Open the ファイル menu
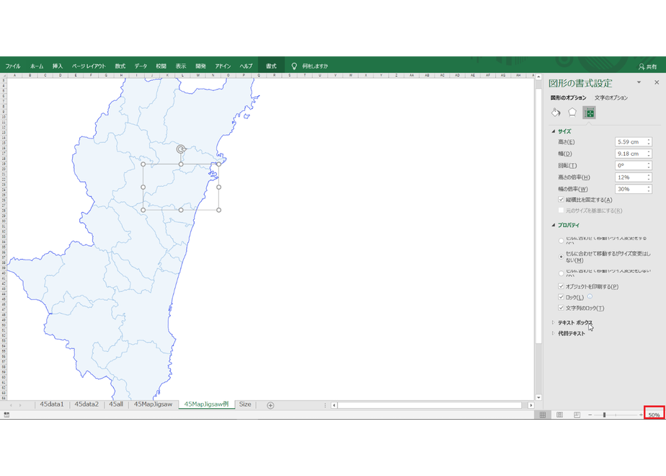 click(x=13, y=66)
